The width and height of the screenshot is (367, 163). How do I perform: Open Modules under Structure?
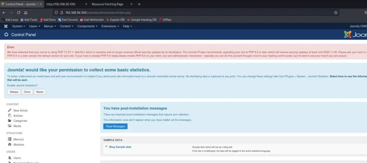[x=19, y=144]
